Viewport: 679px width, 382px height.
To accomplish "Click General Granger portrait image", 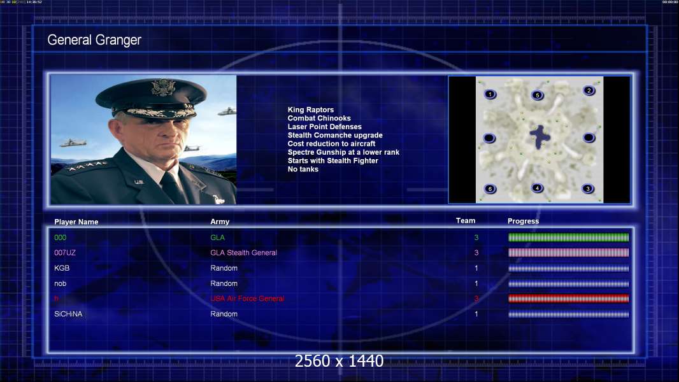I will click(x=143, y=139).
